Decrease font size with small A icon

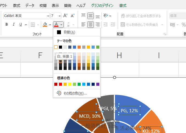pyautogui.click(x=73, y=16)
